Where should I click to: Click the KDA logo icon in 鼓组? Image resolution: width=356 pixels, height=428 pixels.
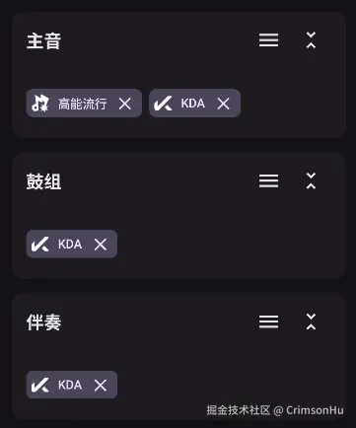pos(40,245)
